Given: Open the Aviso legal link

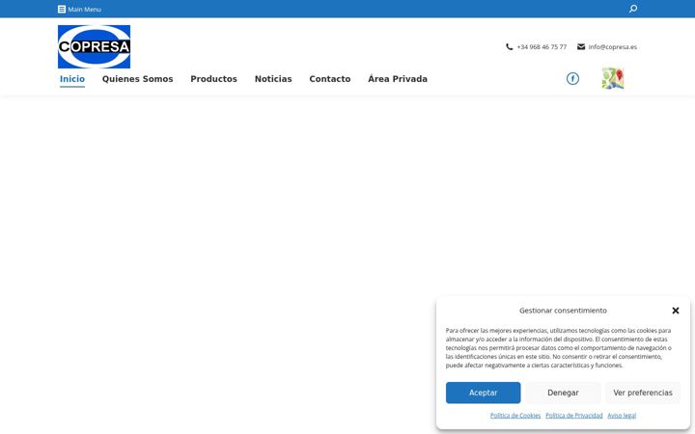Looking at the screenshot, I should [622, 416].
